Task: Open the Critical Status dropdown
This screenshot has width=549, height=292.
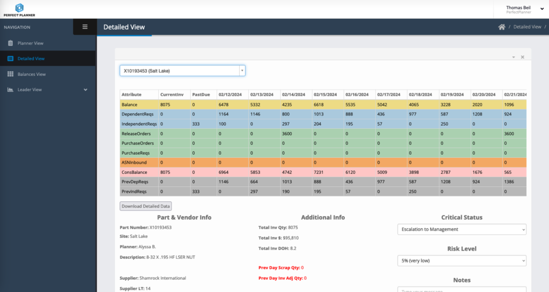Action: click(462, 229)
